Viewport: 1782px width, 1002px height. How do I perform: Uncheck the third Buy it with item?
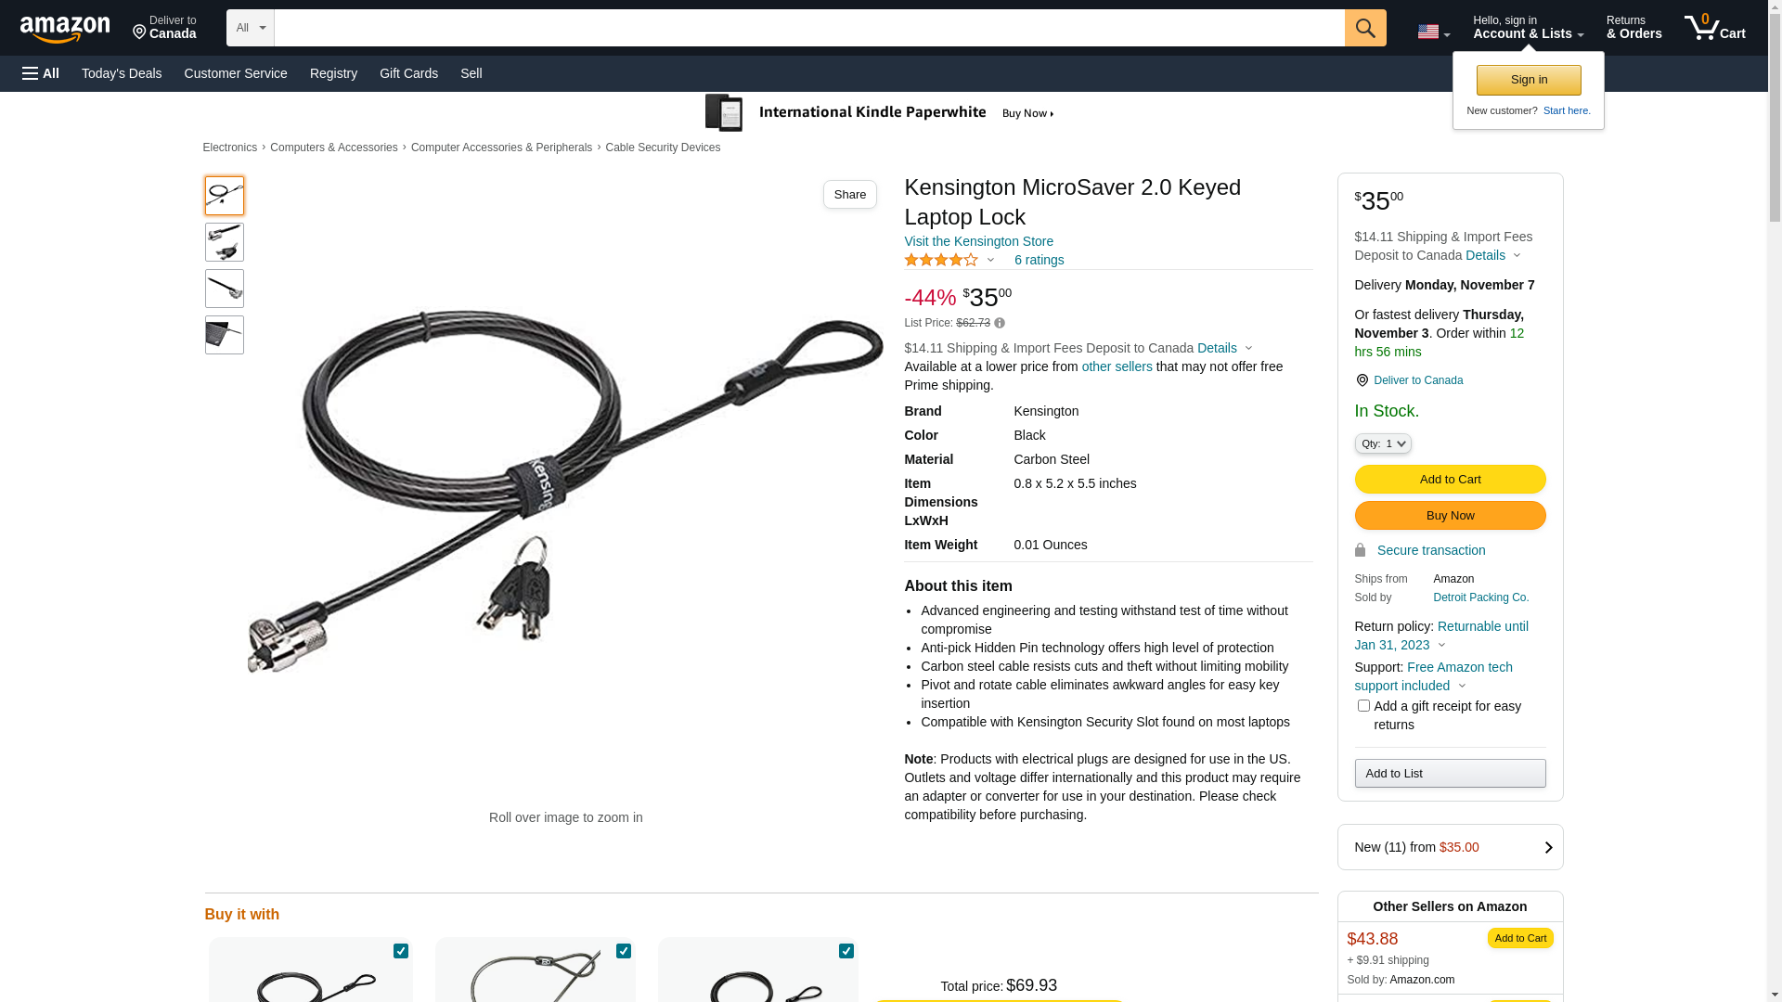846,951
